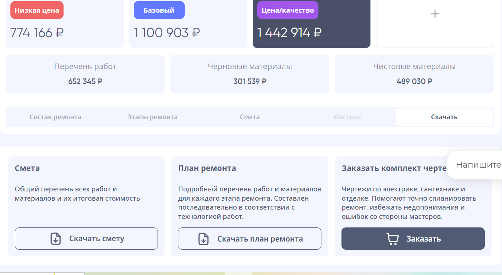The width and height of the screenshot is (502, 275).
Task: Open the Перечень работ summary card
Action: [x=85, y=74]
